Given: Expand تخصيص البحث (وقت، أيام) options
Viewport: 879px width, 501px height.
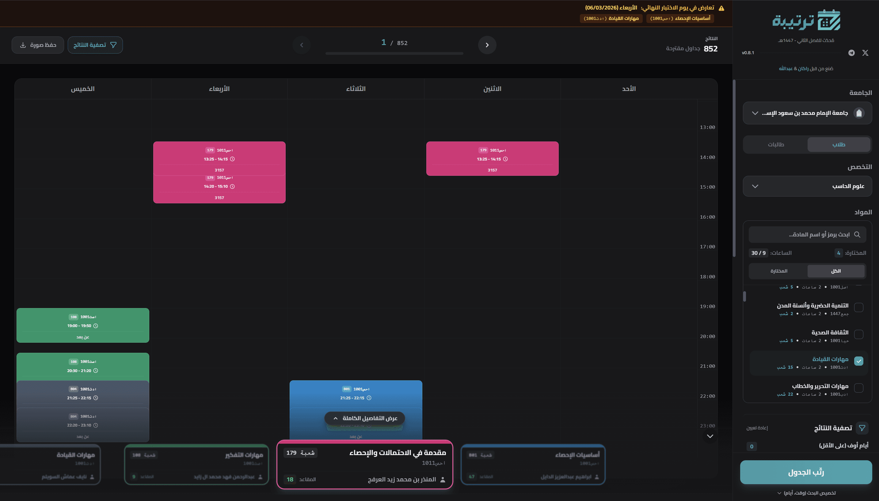Looking at the screenshot, I should point(806,493).
